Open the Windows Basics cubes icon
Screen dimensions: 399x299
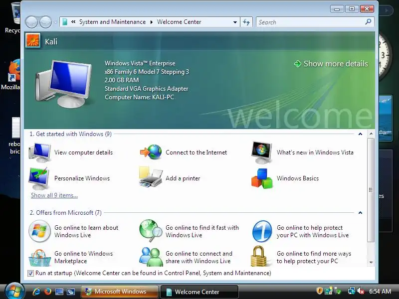(261, 178)
